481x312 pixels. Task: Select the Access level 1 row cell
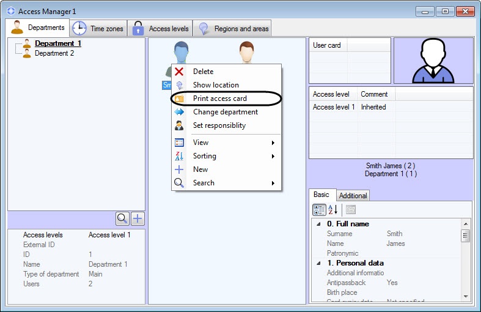pyautogui.click(x=334, y=107)
